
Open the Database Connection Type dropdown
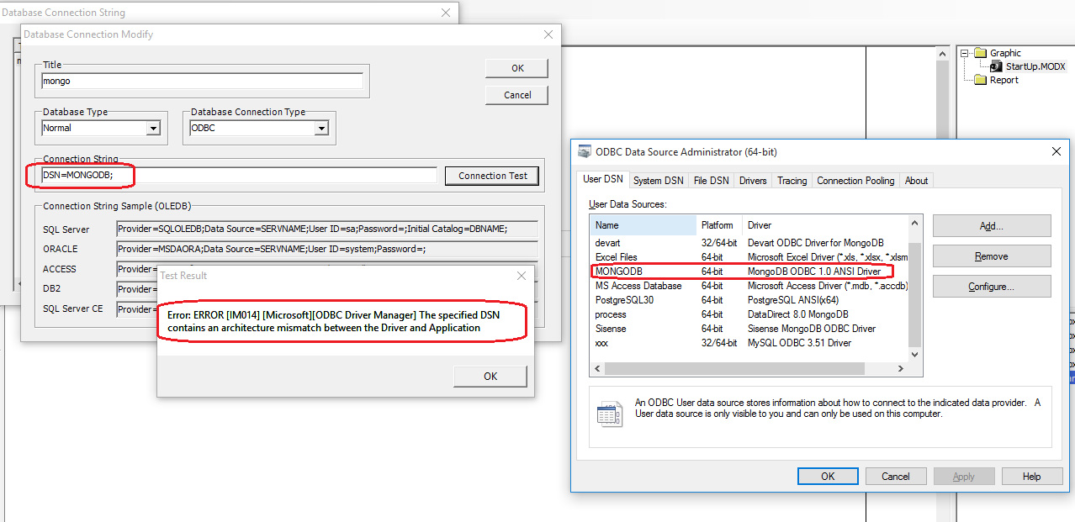tap(321, 129)
